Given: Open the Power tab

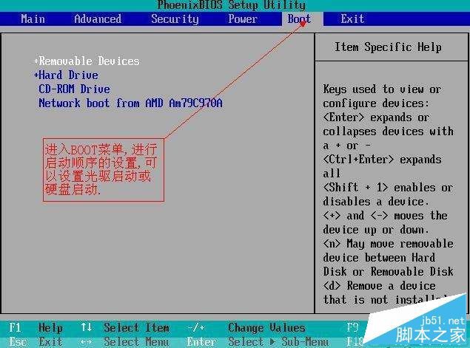Looking at the screenshot, I should pyautogui.click(x=243, y=19).
